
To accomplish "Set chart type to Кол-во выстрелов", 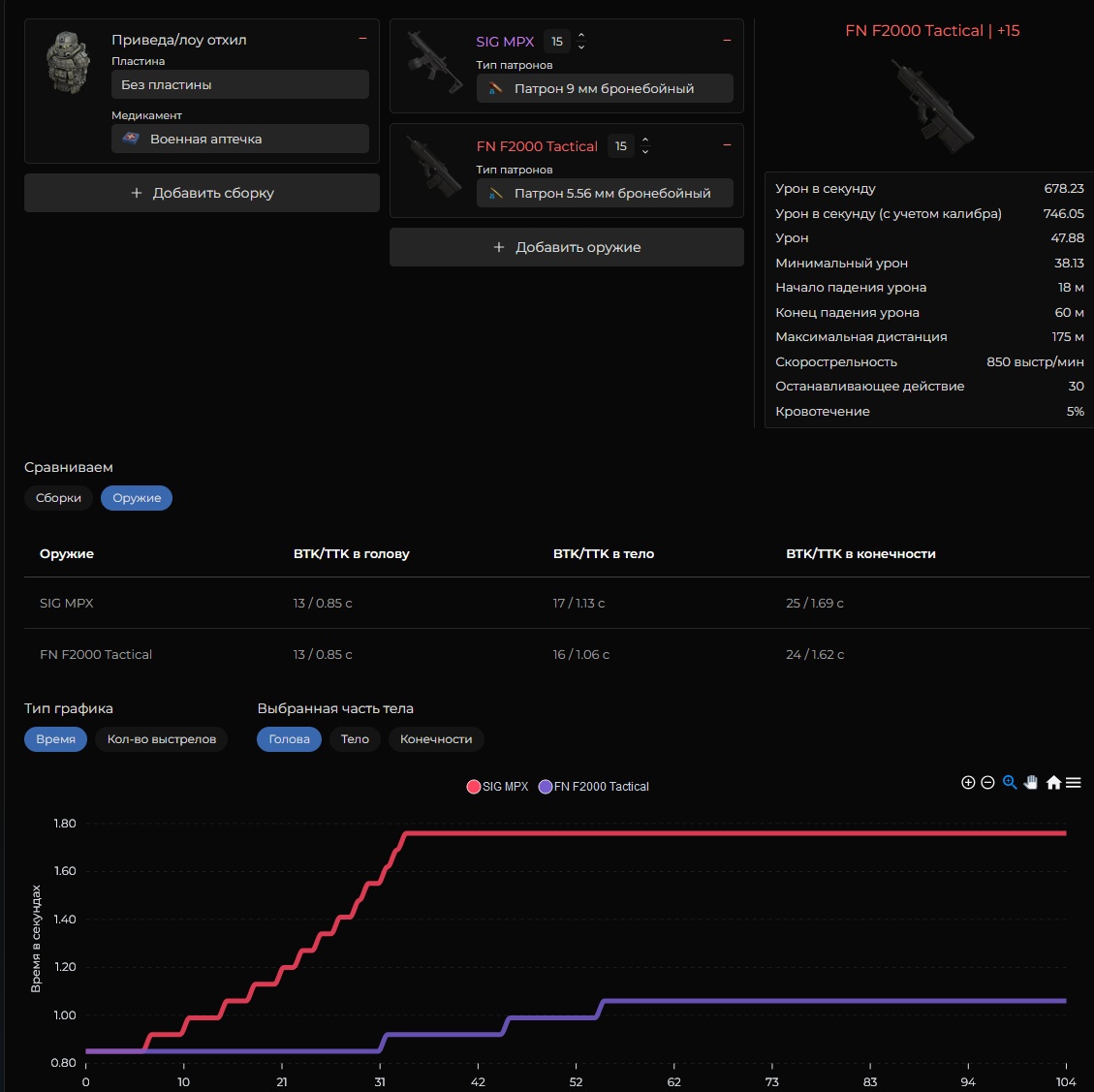I will tap(162, 739).
